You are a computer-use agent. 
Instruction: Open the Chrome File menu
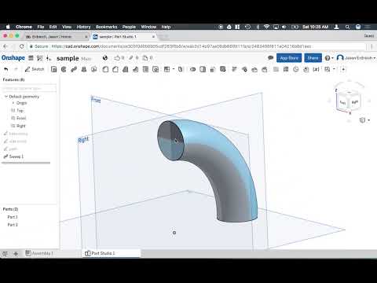coord(41,27)
